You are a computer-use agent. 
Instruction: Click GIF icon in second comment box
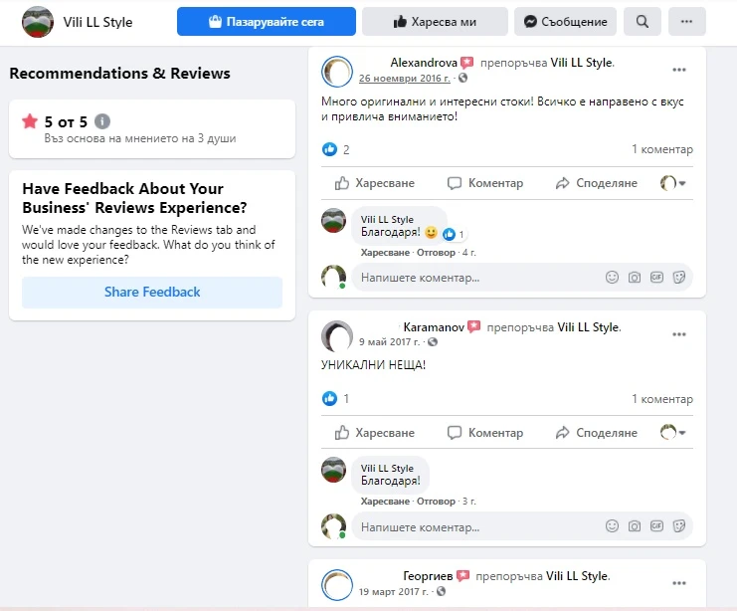click(656, 526)
